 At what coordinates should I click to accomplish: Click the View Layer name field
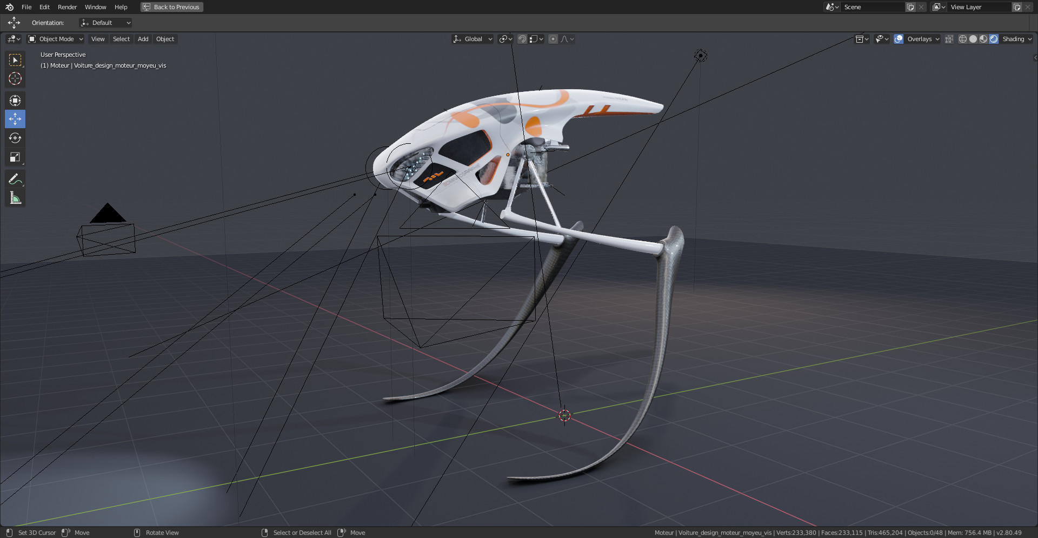[x=979, y=7]
